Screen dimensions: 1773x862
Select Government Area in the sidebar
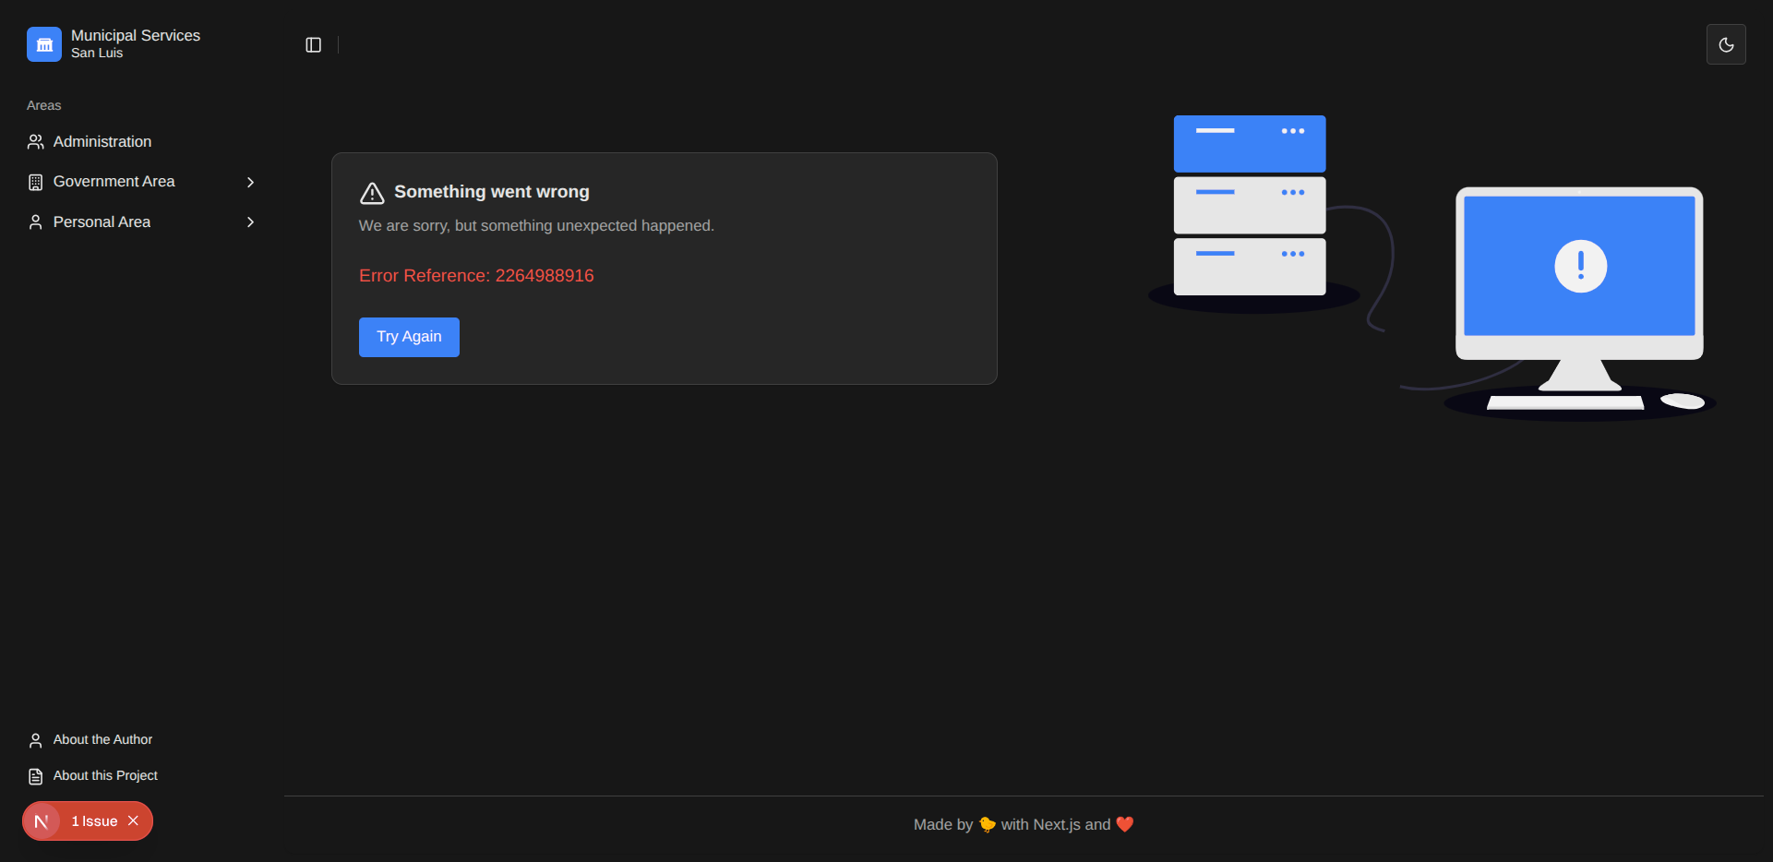[114, 182]
